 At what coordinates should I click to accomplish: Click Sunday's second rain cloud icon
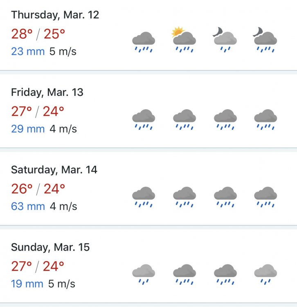tap(184, 273)
